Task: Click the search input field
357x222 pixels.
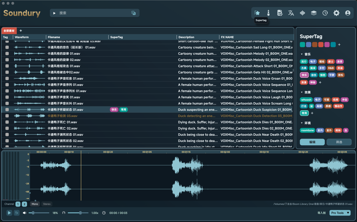Action: [x=94, y=13]
